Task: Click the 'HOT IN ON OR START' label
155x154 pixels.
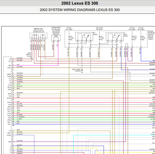Action: pyautogui.click(x=99, y=29)
